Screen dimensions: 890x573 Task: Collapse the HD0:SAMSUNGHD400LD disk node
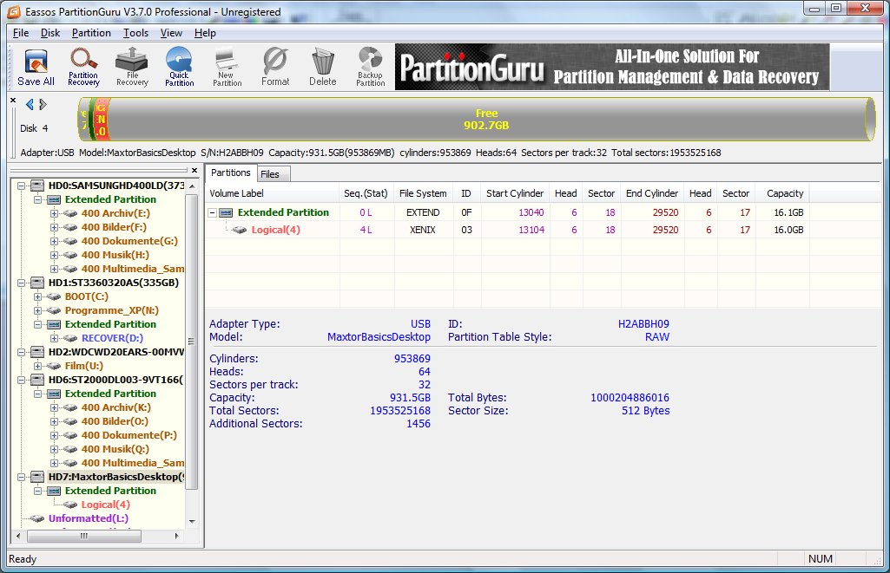pos(22,186)
